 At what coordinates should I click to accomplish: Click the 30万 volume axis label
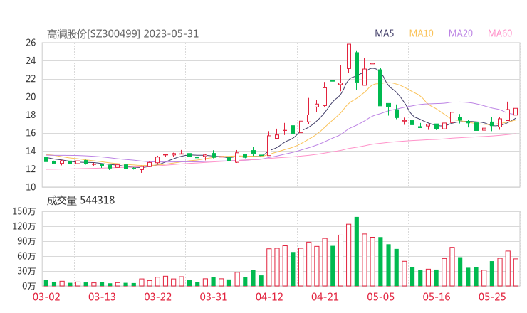click(x=26, y=271)
